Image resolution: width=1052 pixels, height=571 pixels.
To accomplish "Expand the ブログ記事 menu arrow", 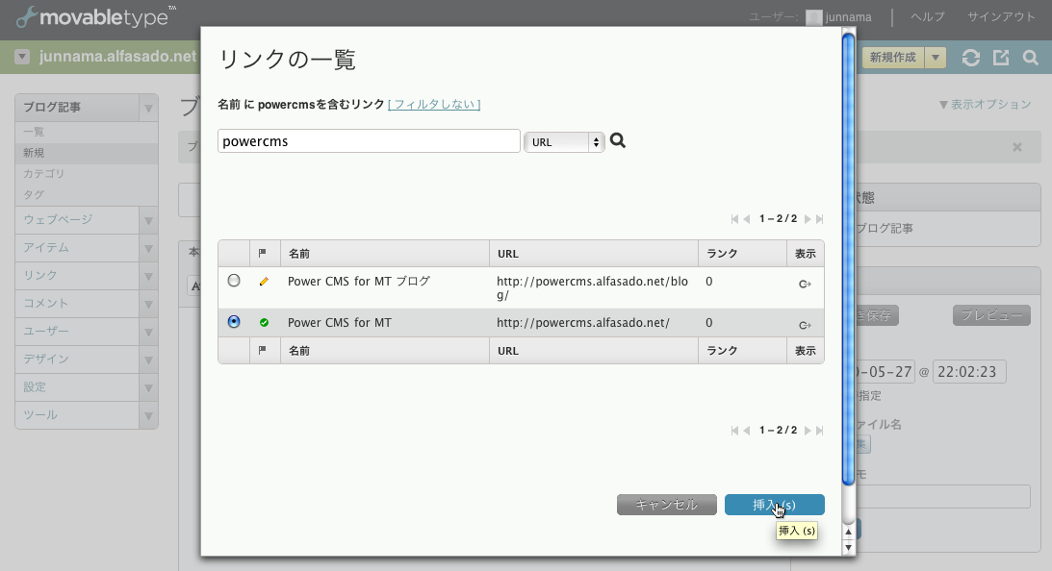I will tap(148, 108).
